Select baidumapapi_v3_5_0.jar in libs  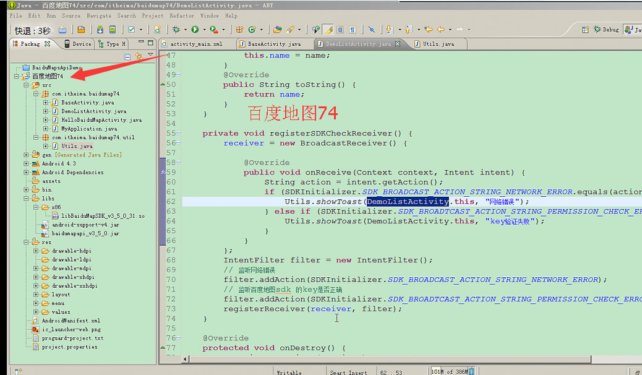pyautogui.click(x=85, y=234)
